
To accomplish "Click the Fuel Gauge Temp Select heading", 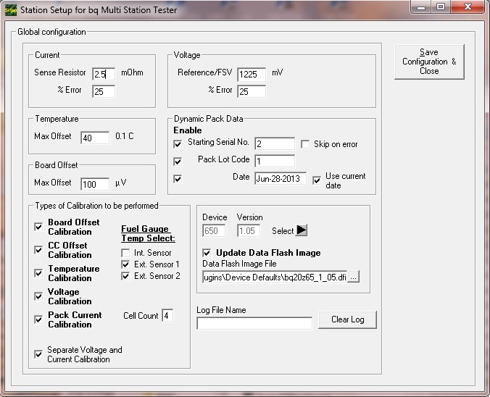I will click(x=148, y=234).
